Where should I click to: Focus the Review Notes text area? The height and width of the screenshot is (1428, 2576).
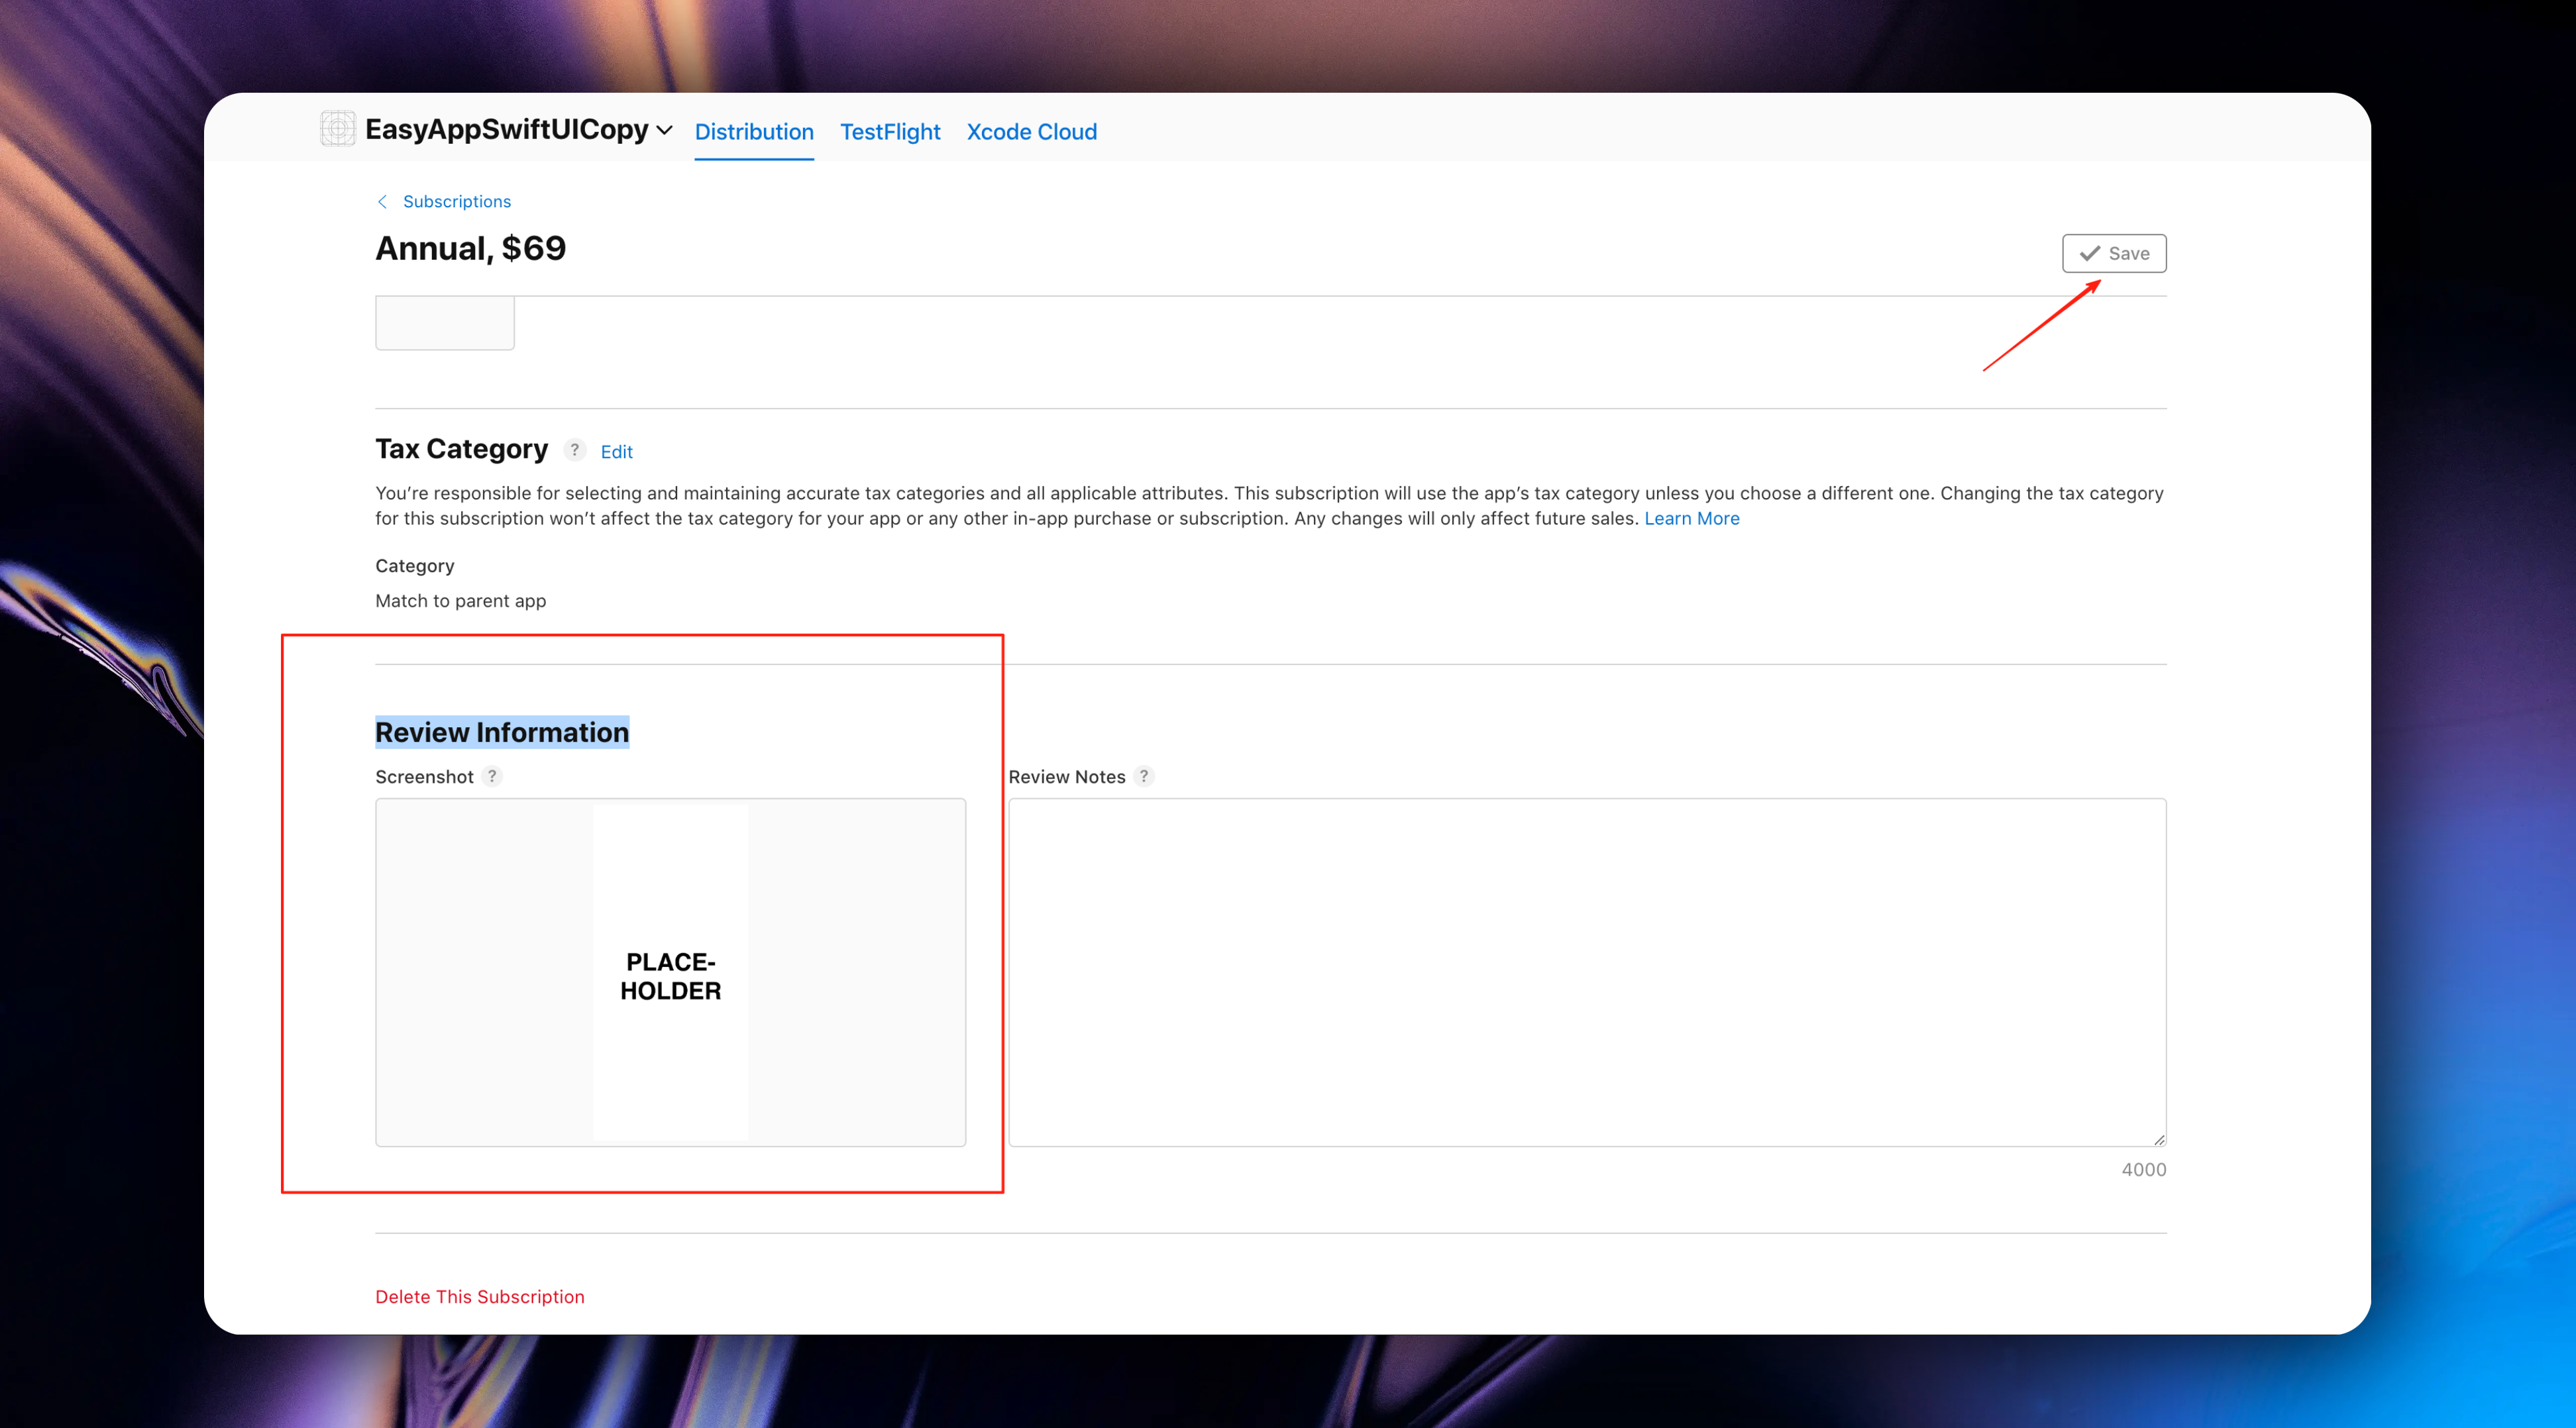tap(1586, 972)
